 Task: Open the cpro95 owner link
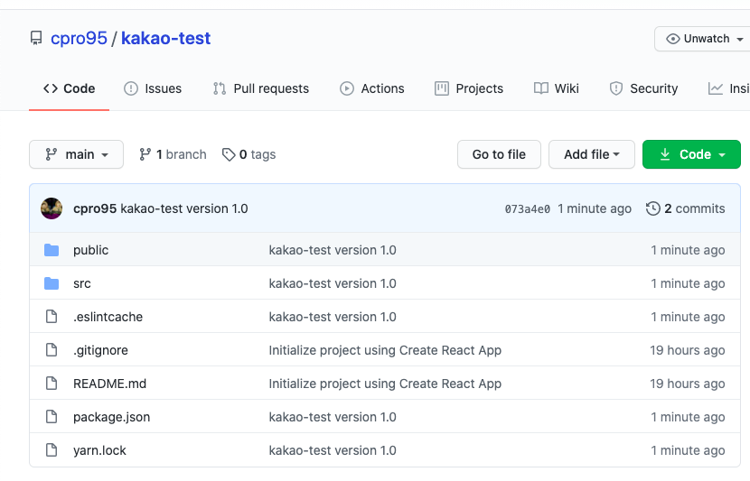point(79,38)
